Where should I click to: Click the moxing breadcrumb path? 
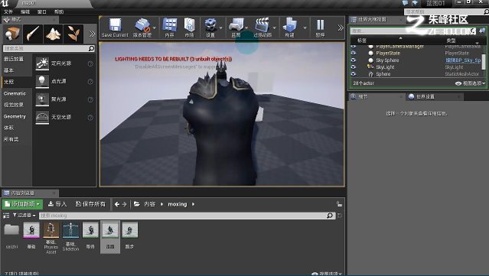click(x=177, y=204)
